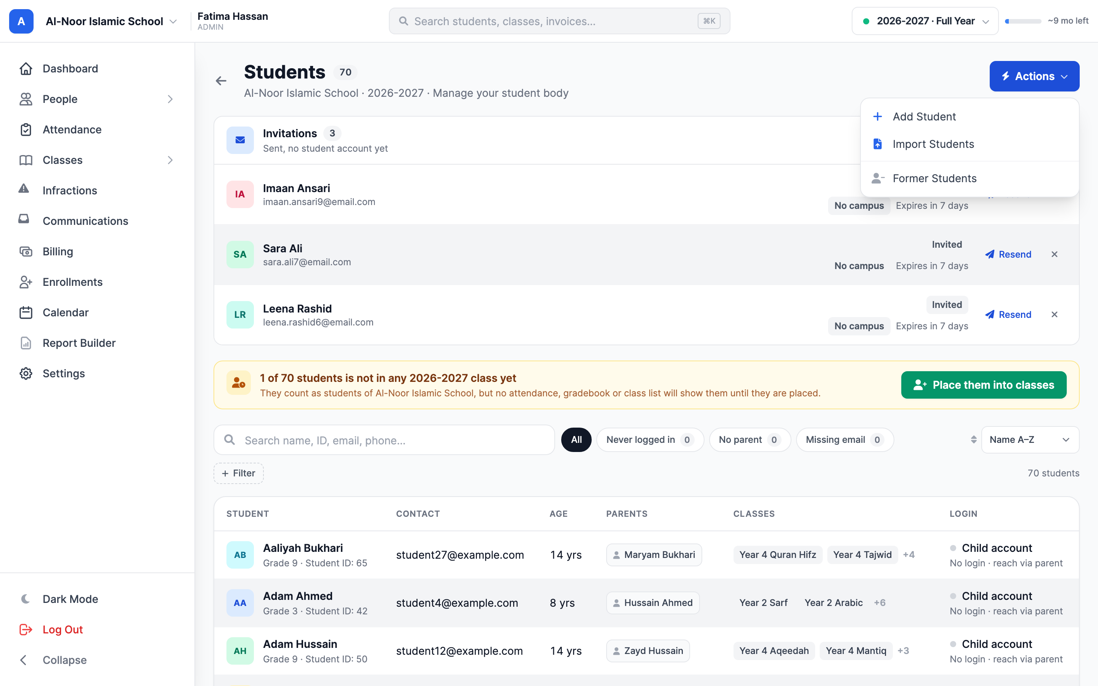Image resolution: width=1098 pixels, height=686 pixels.
Task: Click the Billing wallet icon
Action: pos(26,252)
